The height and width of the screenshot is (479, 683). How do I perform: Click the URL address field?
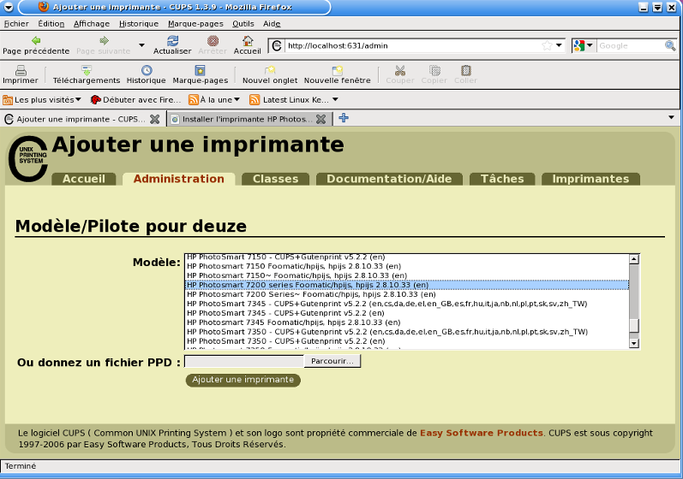click(x=411, y=45)
